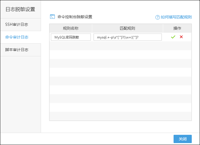This screenshot has width=200, height=145.
Task: Click the empty sidebar area below 脚本审计日志
Action: (20, 93)
